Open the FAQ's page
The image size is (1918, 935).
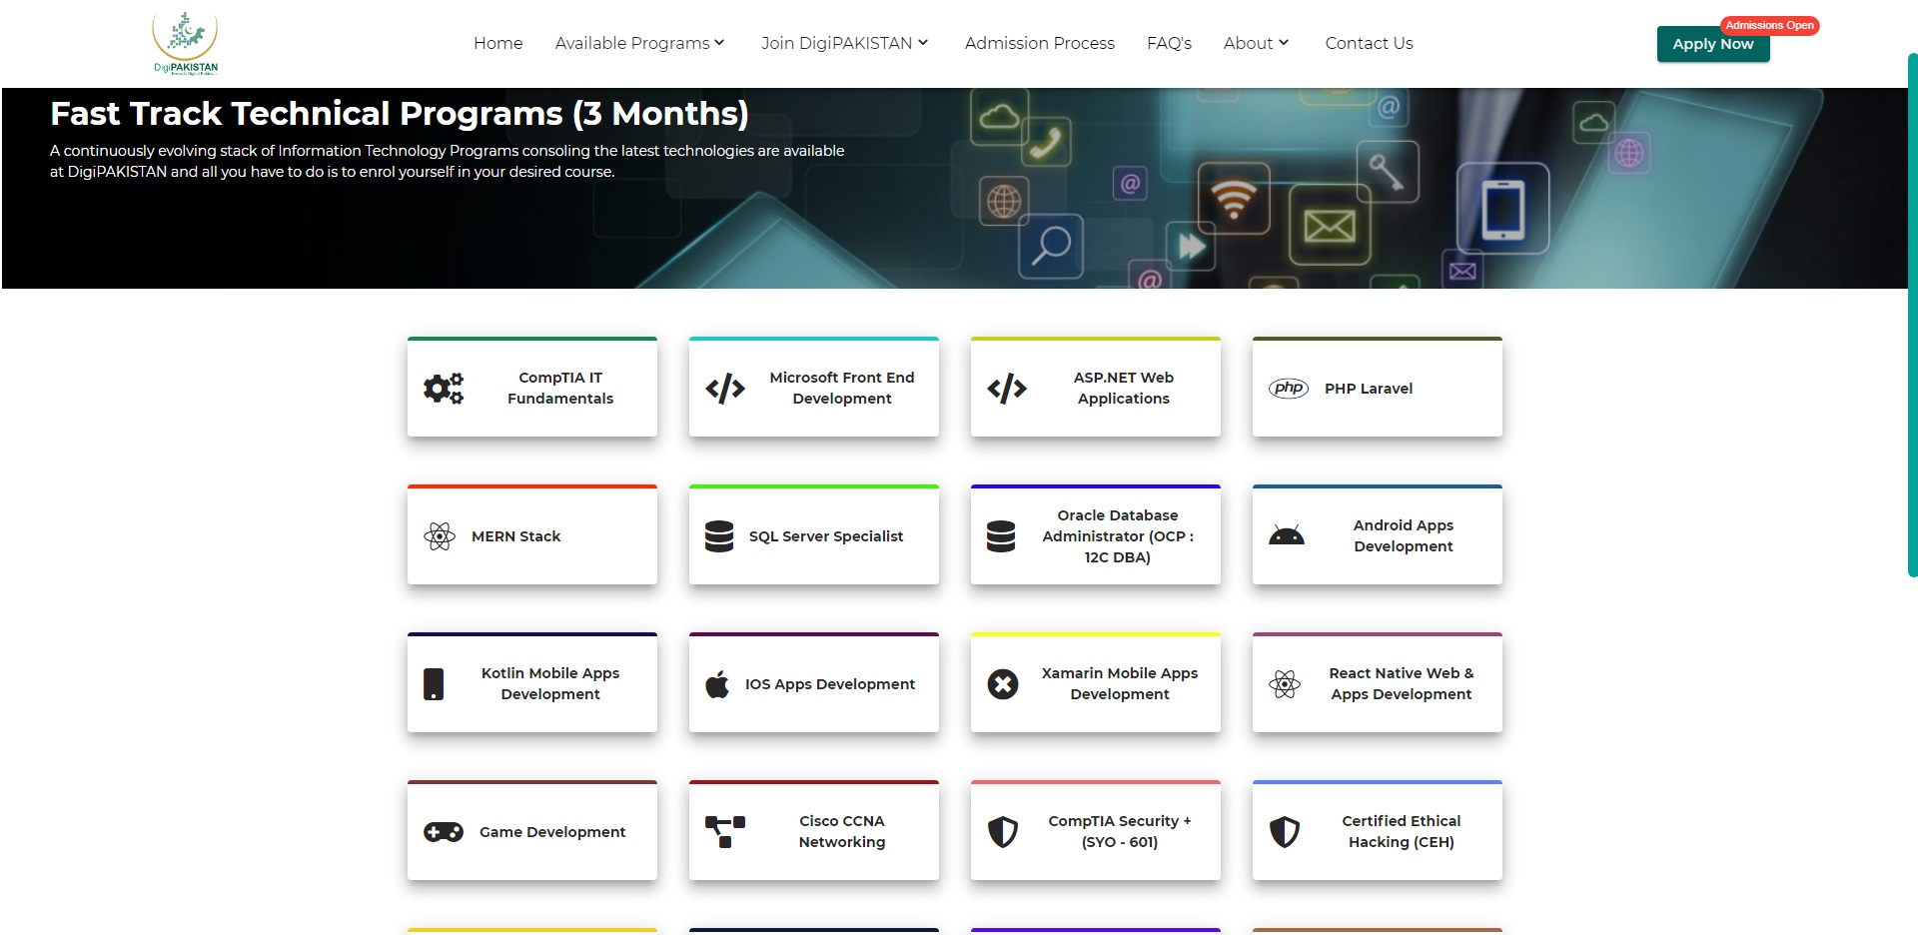coord(1170,43)
